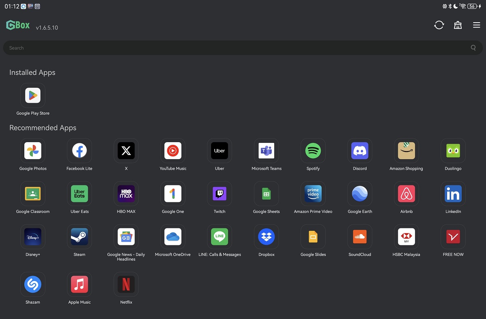This screenshot has height=319, width=486.
Task: Tap the status bar clock showing 01:12
Action: click(12, 6)
